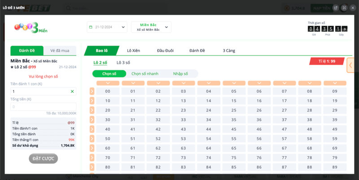Click the orange side panel collapse arrow
359x180 pixels.
[x=350, y=65]
